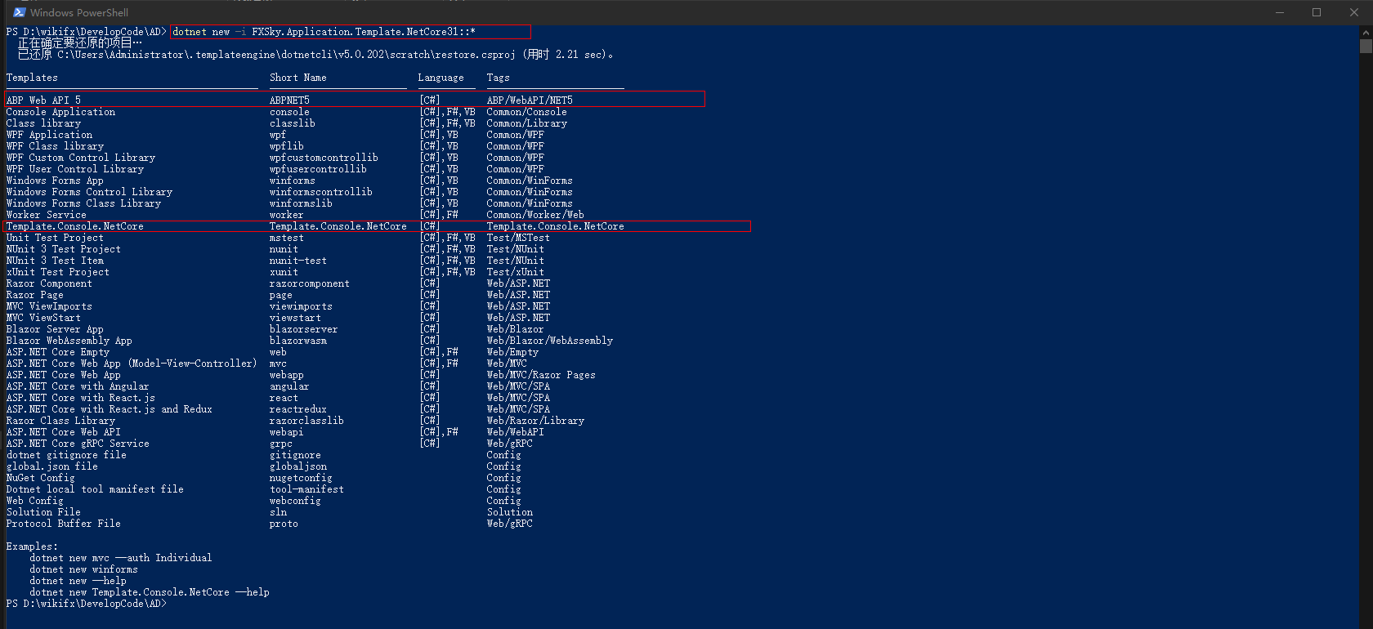Click the 'viewimports' short name
Viewport: 1373px width, 629px height.
[301, 306]
